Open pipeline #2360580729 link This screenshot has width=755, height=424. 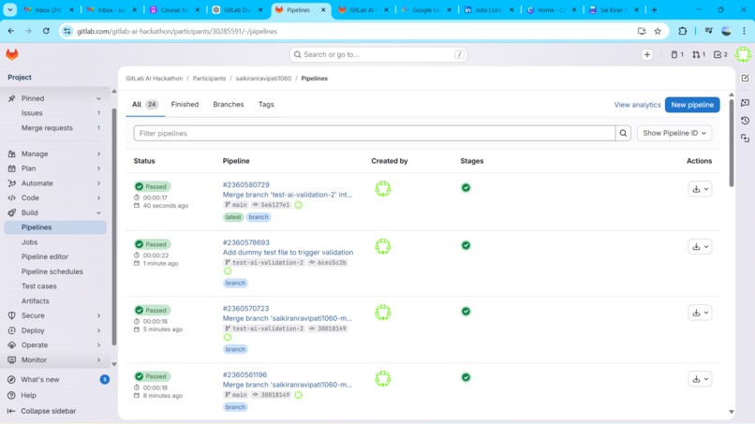(245, 184)
